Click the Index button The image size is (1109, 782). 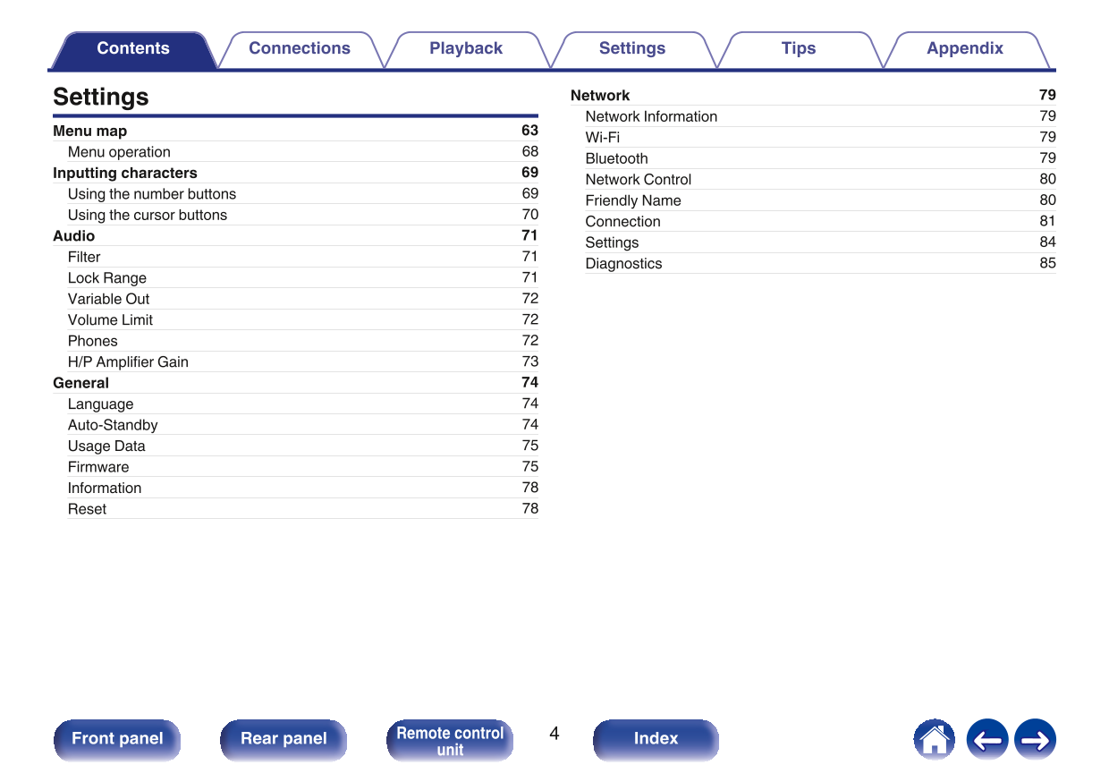click(656, 739)
